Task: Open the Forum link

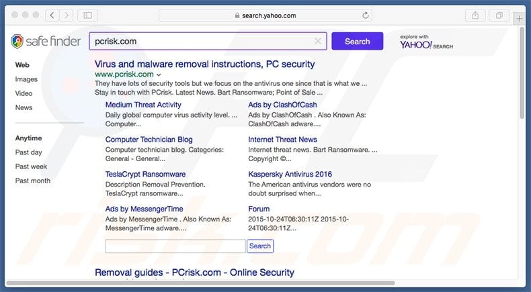Action: [259, 209]
